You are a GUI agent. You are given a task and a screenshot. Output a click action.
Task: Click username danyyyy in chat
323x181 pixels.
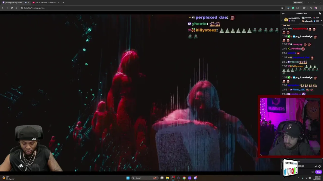pyautogui.click(x=298, y=44)
